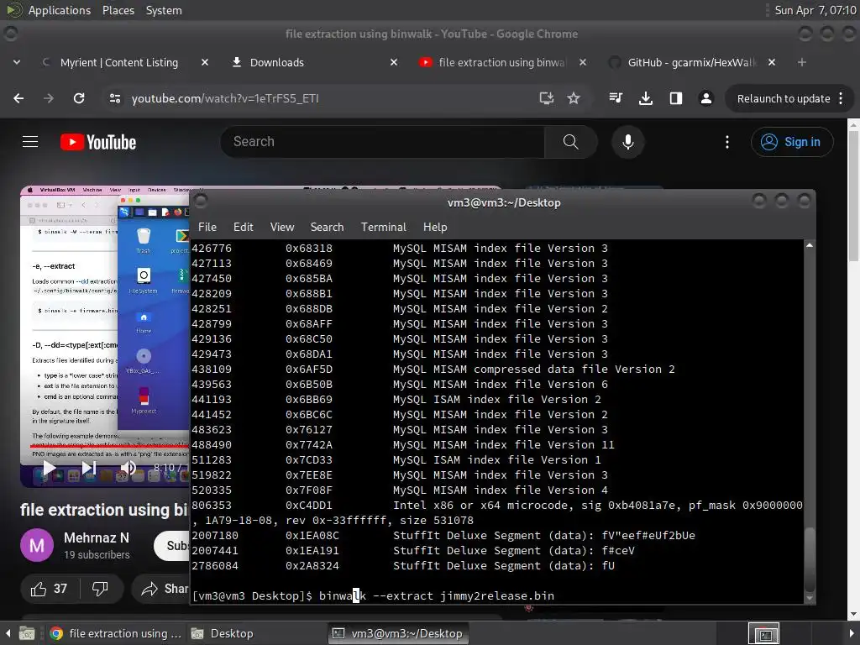
Task: Click the YouTube search magnifier button
Action: click(x=570, y=142)
